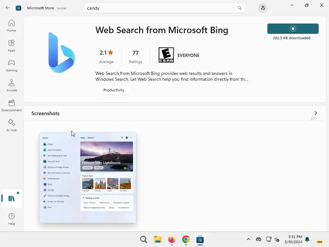Click the display device tray icon
The height and width of the screenshot is (247, 329).
click(x=269, y=239)
